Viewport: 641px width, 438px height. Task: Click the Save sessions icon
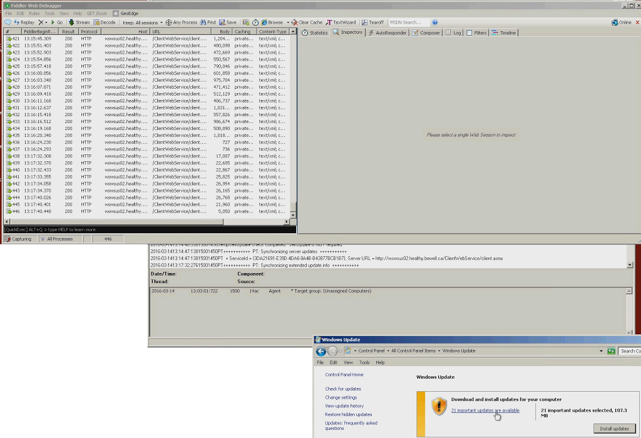click(222, 22)
